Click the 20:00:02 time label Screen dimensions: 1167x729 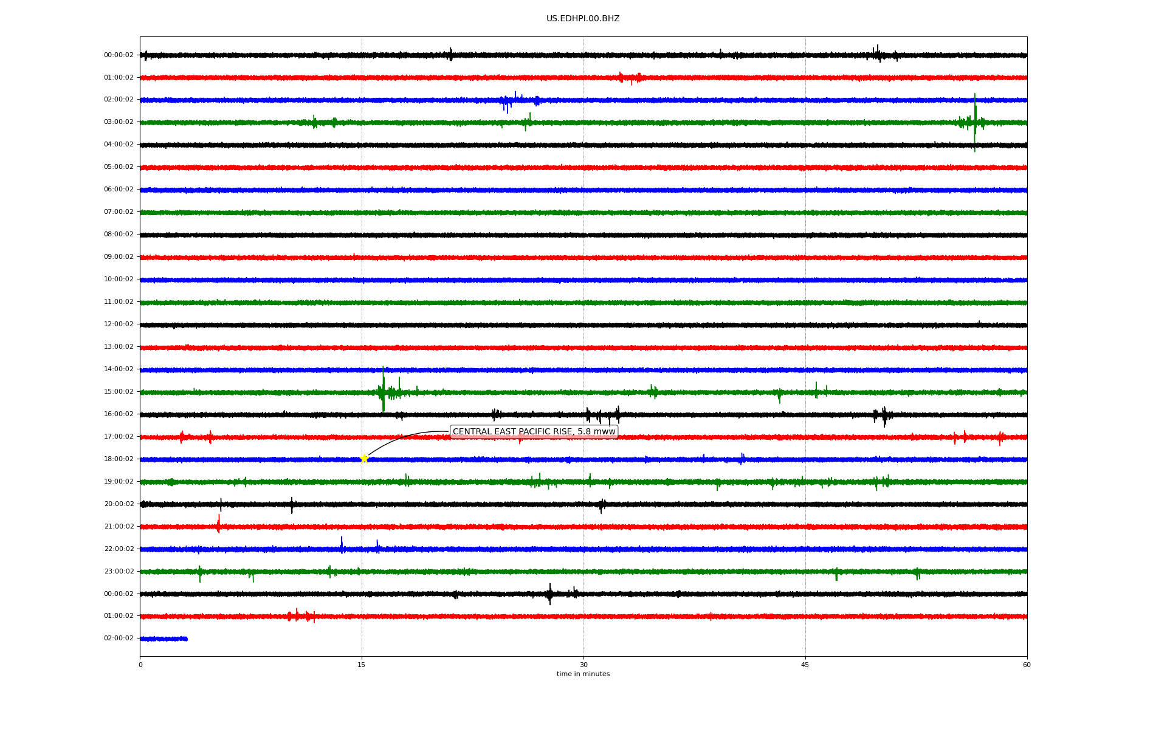119,504
